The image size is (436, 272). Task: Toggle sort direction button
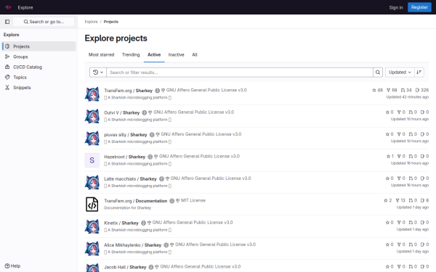pyautogui.click(x=419, y=72)
